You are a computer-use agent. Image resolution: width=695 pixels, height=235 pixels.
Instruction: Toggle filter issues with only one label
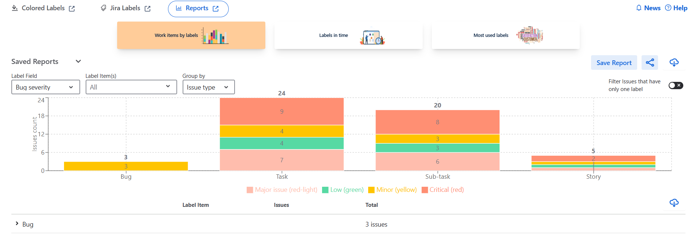[x=675, y=86]
